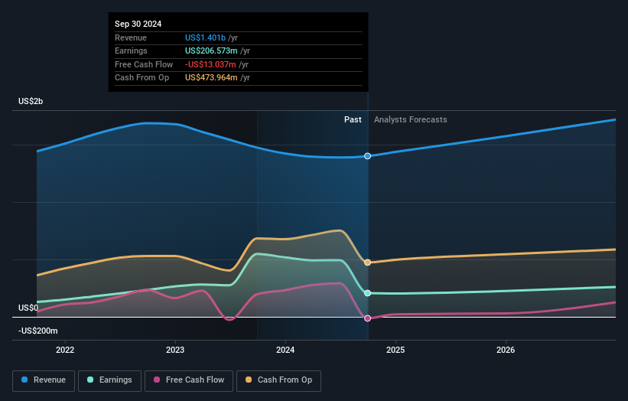Toggle the Revenue legend button
The image size is (628, 401).
[44, 380]
